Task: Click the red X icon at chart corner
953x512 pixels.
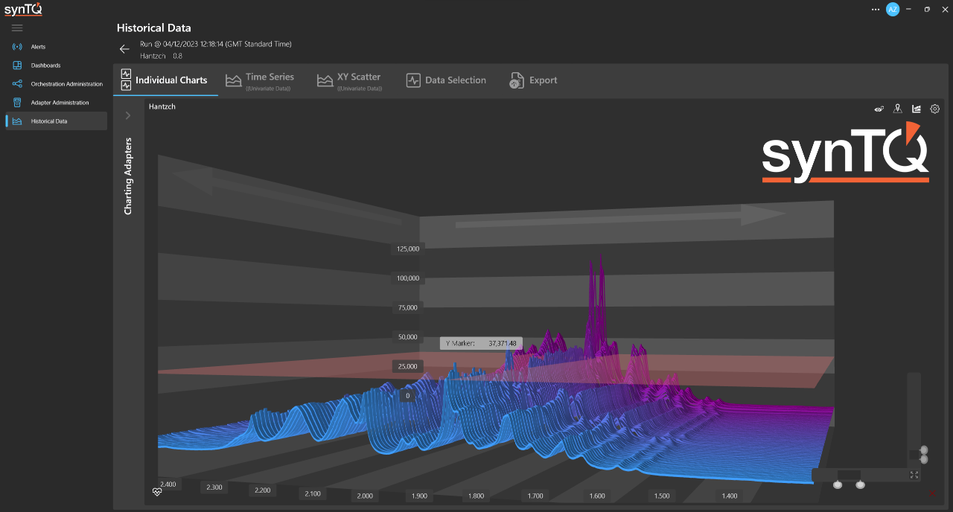Action: (x=932, y=493)
